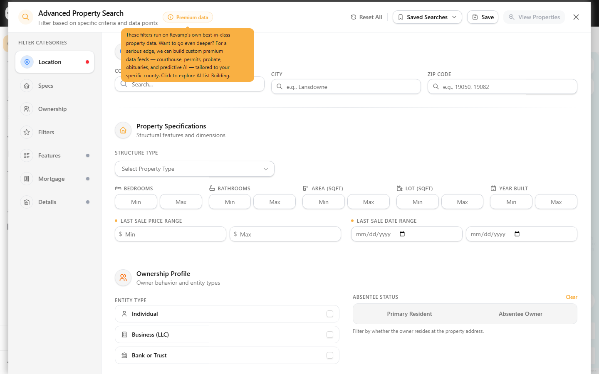Select the Mortgage filter category
The height and width of the screenshot is (374, 599).
tap(55, 179)
